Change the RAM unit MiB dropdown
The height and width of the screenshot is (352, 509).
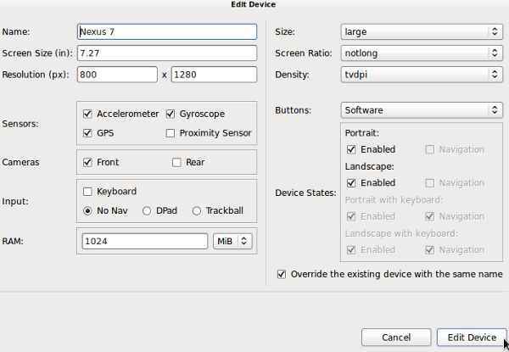[x=233, y=241]
